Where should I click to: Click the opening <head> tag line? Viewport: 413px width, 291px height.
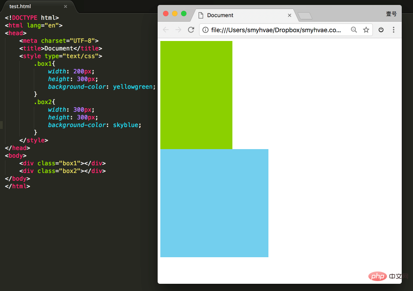(16, 33)
